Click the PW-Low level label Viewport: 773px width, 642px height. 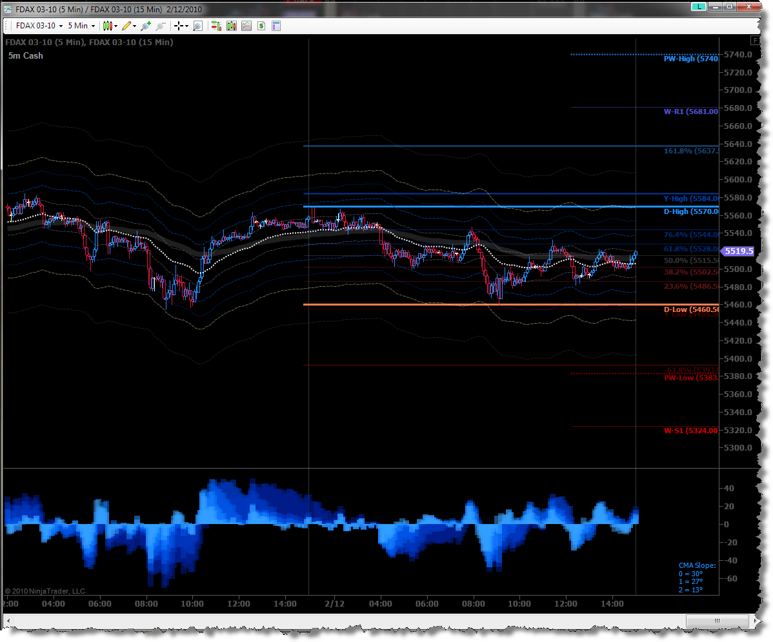pyautogui.click(x=690, y=378)
